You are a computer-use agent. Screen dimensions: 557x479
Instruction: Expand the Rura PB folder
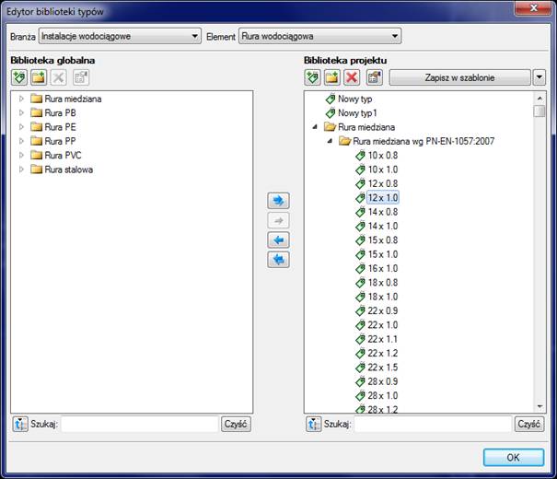pos(22,112)
